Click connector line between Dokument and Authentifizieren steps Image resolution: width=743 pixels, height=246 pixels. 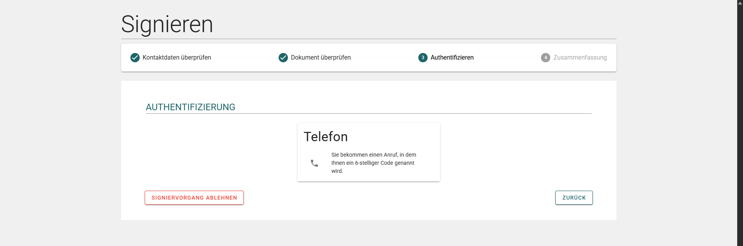click(x=384, y=58)
